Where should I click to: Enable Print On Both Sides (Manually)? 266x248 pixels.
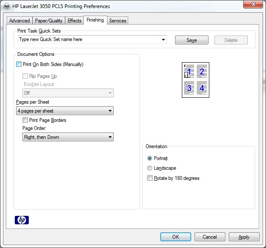point(19,64)
